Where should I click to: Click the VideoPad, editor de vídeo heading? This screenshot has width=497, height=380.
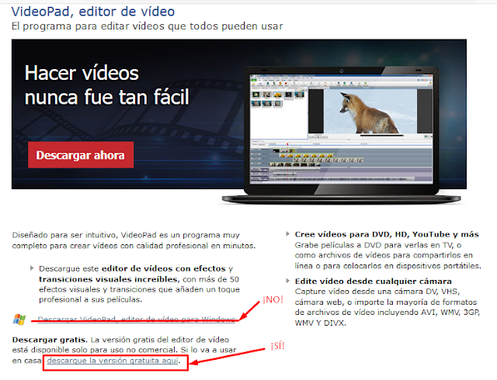93,12
